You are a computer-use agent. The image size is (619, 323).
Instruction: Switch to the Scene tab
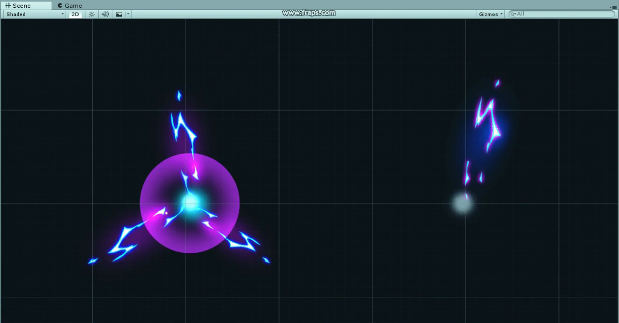(22, 5)
